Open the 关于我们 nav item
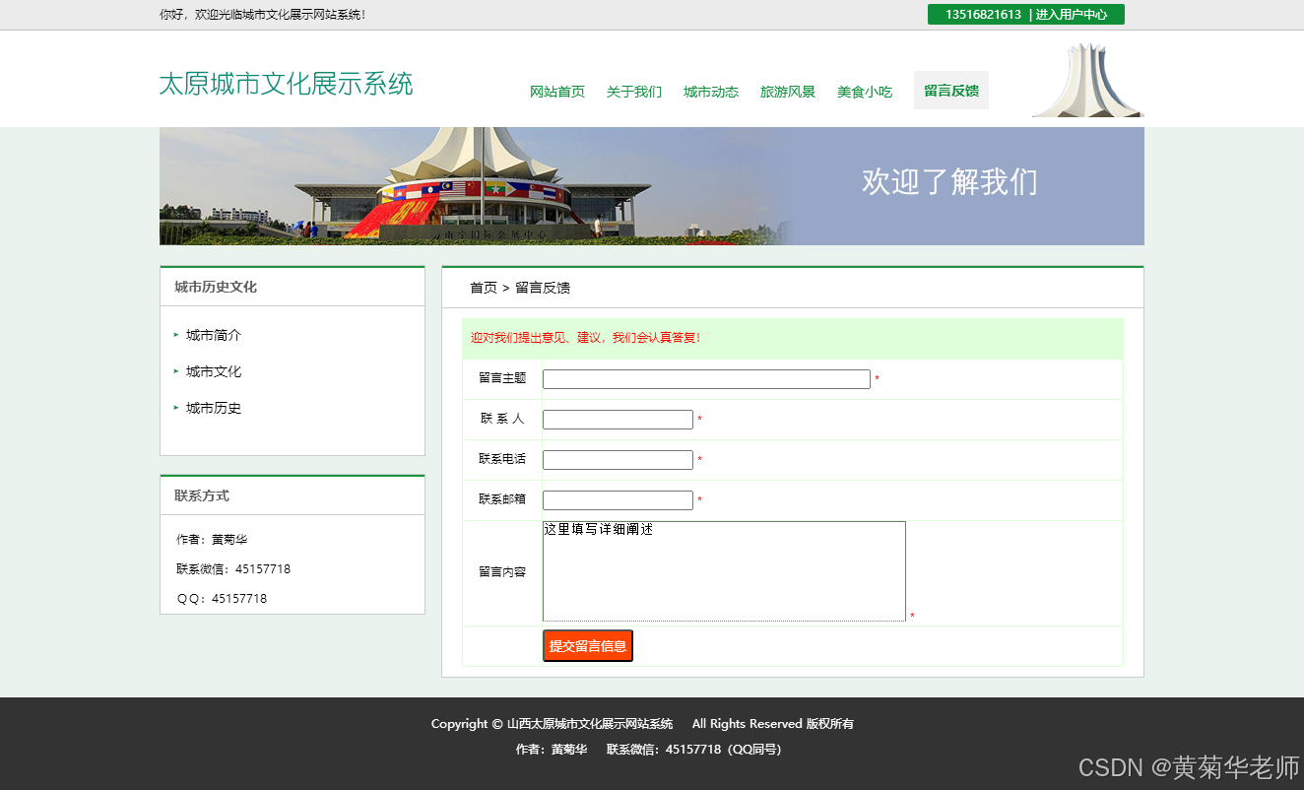 (634, 92)
